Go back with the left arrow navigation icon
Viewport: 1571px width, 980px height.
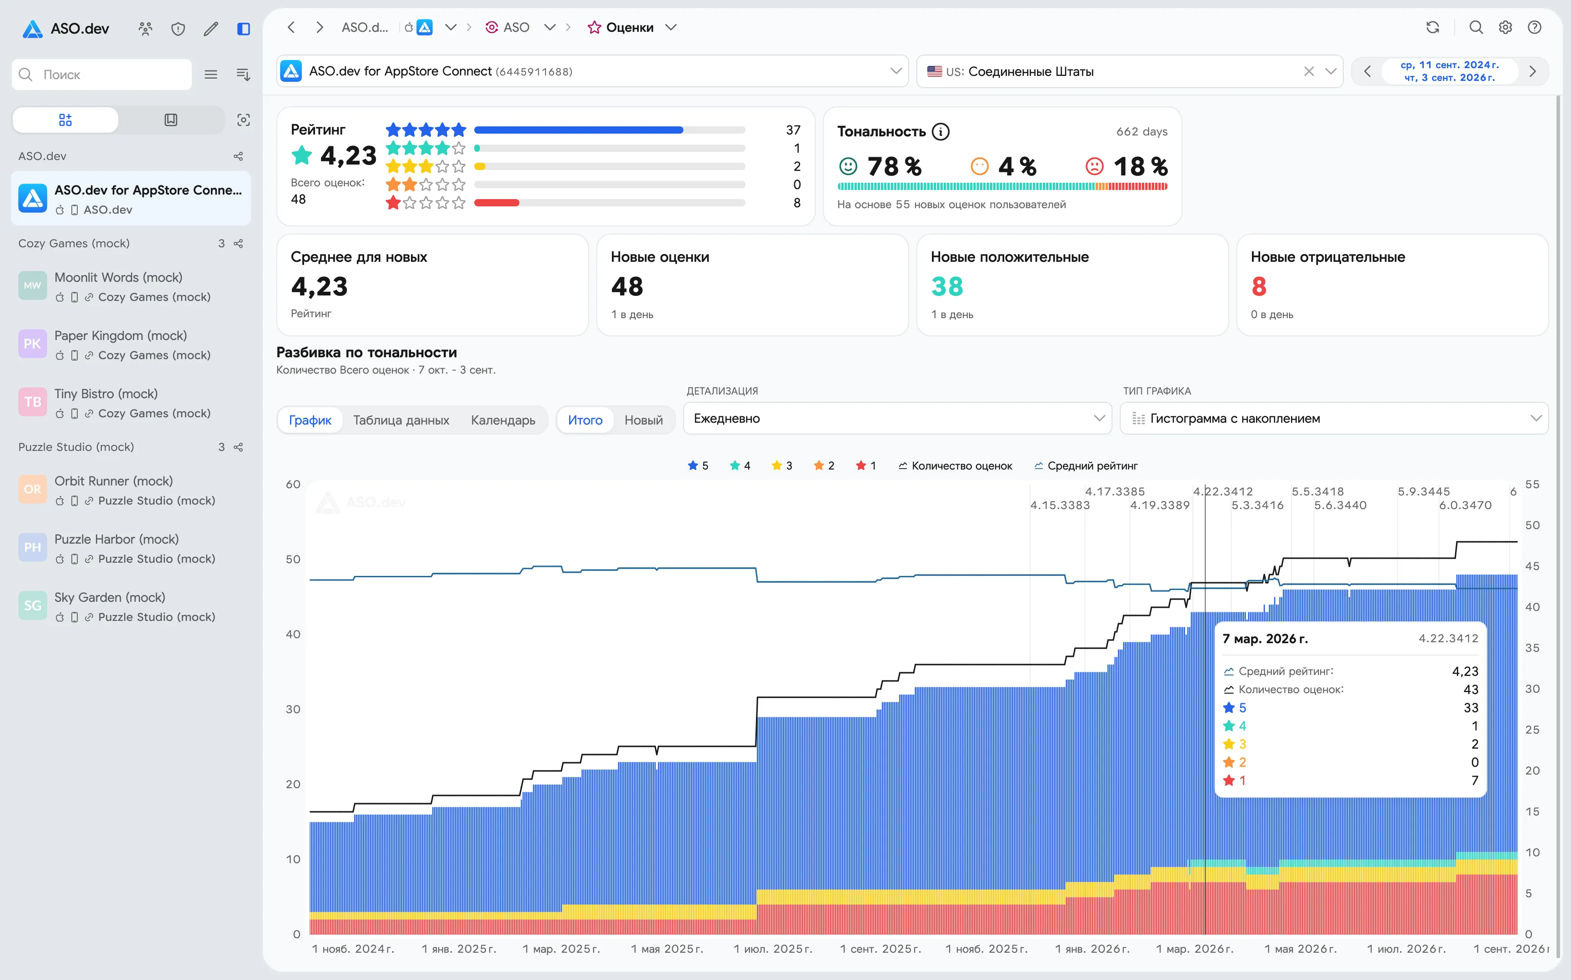point(291,27)
